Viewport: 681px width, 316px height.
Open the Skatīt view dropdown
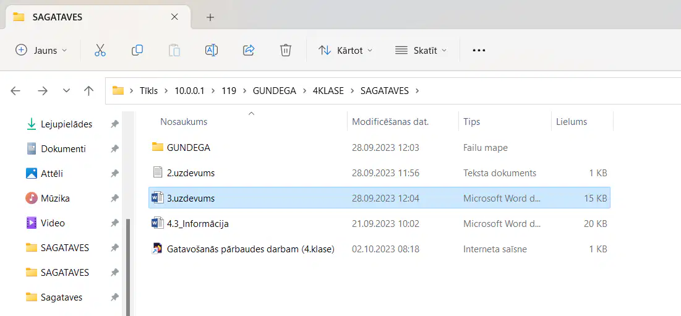tap(421, 50)
